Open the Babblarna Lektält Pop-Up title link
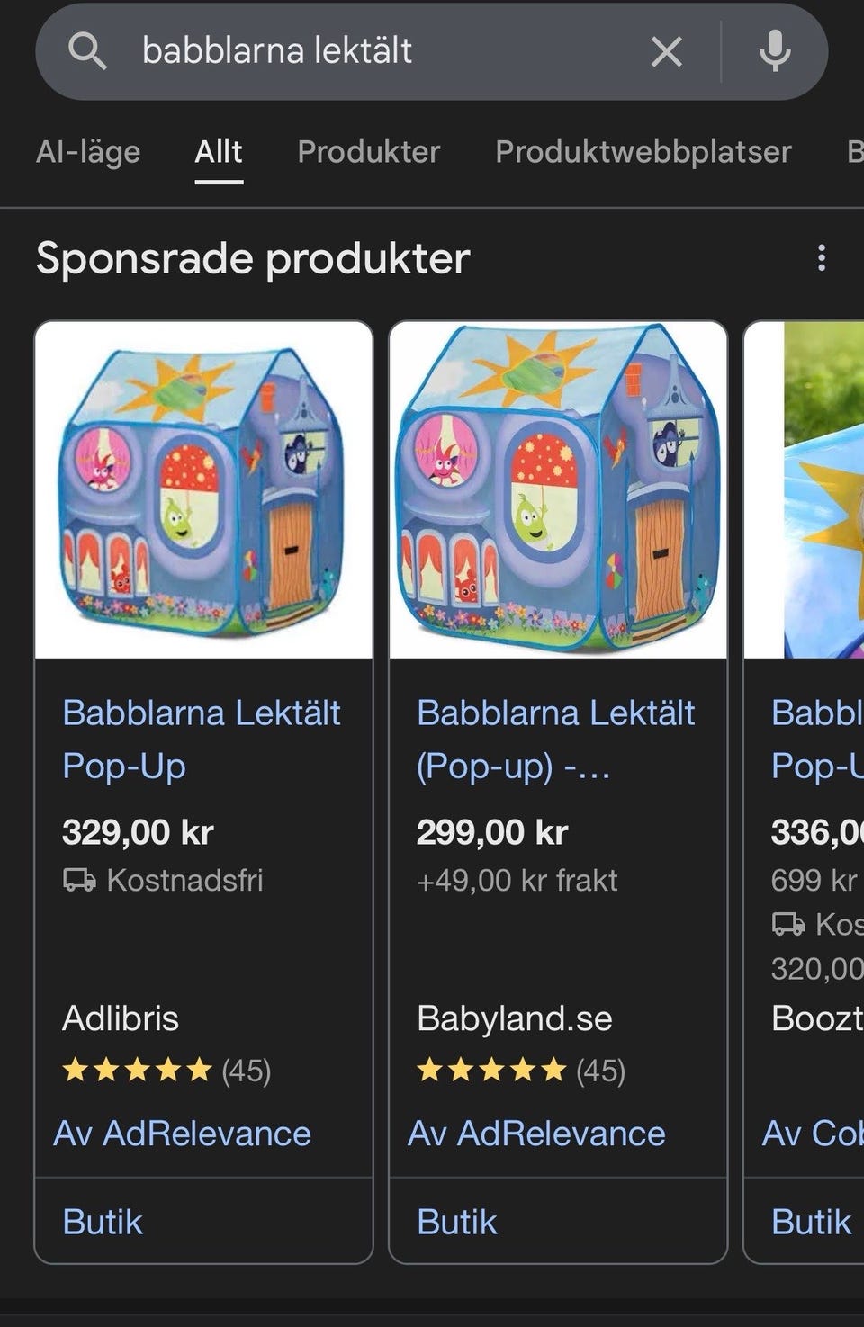 [x=201, y=739]
